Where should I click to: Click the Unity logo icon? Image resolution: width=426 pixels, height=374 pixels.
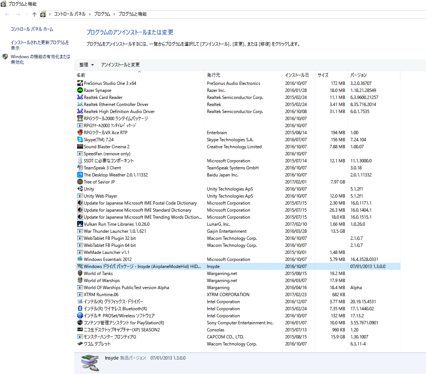pos(80,189)
